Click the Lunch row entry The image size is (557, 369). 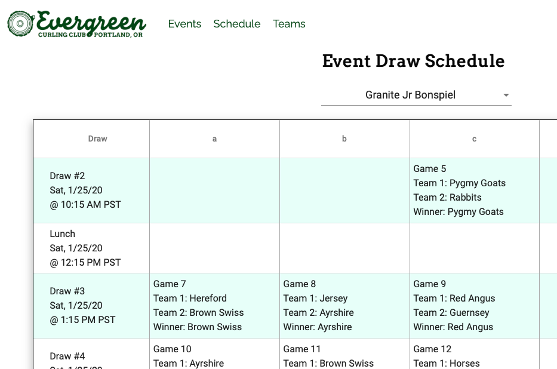(x=91, y=248)
